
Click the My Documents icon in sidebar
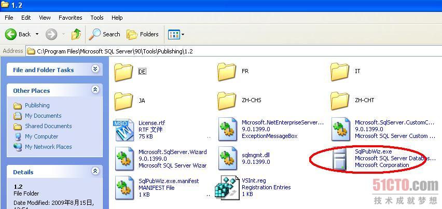18,116
